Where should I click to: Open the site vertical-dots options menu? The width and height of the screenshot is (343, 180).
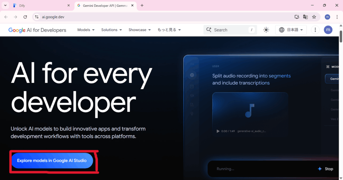(x=315, y=30)
